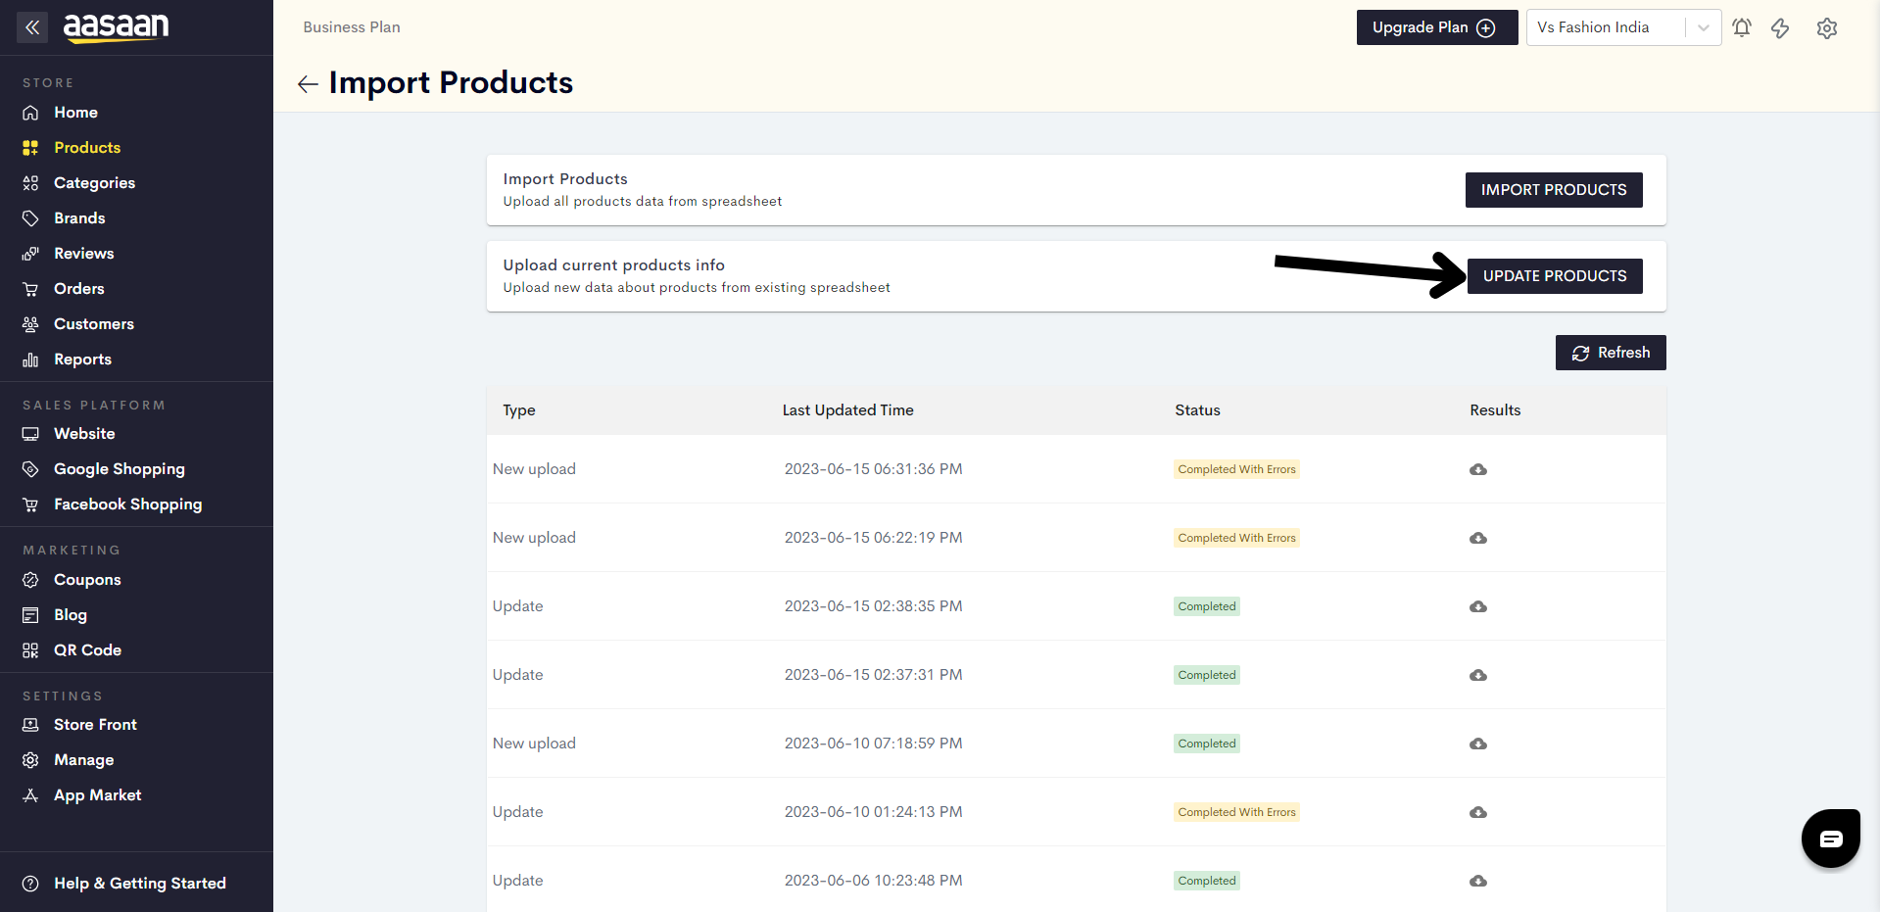Screen dimensions: 1880x912
Task: Click the Results column header
Action: (1495, 410)
